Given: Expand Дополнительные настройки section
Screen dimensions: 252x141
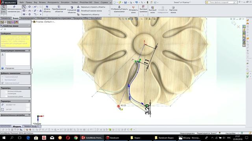Looking at the screenshot, I should pyautogui.click(x=29, y=115).
